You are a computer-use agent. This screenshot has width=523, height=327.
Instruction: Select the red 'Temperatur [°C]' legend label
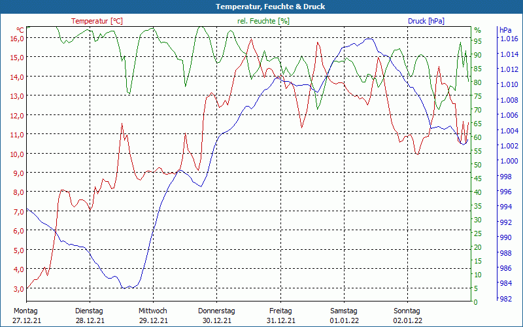pyautogui.click(x=97, y=21)
